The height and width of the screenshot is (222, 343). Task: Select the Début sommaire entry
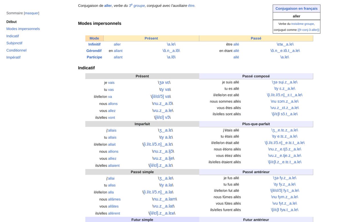[11, 22]
